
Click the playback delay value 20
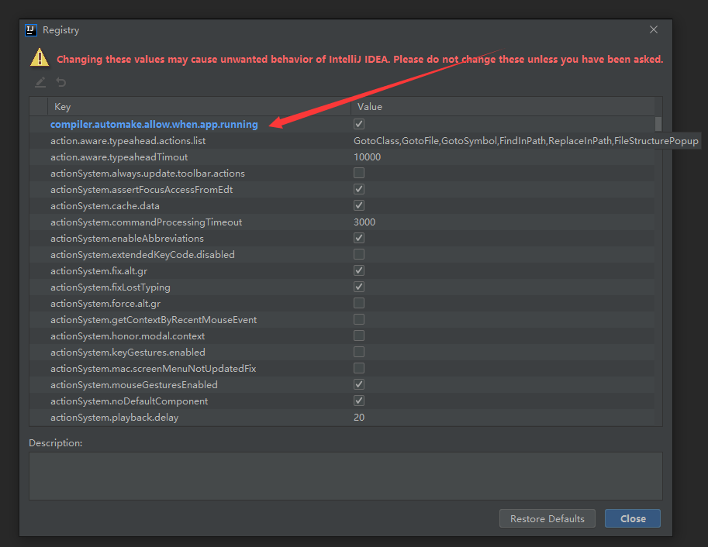click(359, 418)
